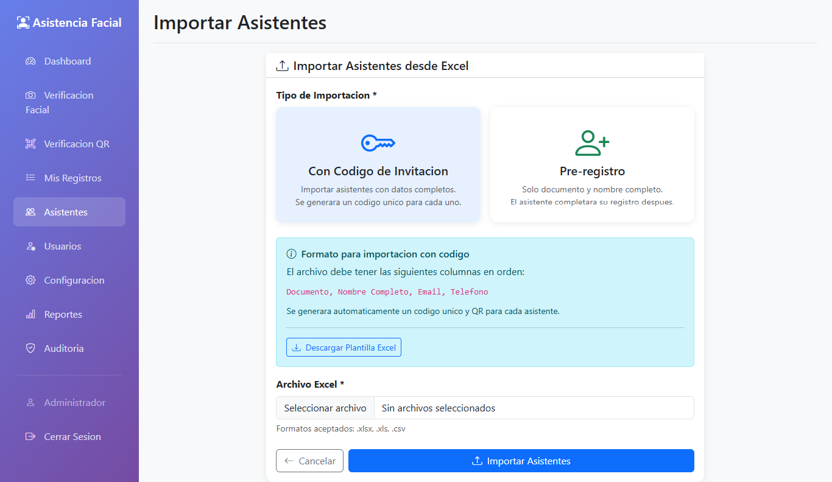Screen dimensions: 832x482
Task: Click Seleccionar archivo to browse files
Action: [325, 408]
